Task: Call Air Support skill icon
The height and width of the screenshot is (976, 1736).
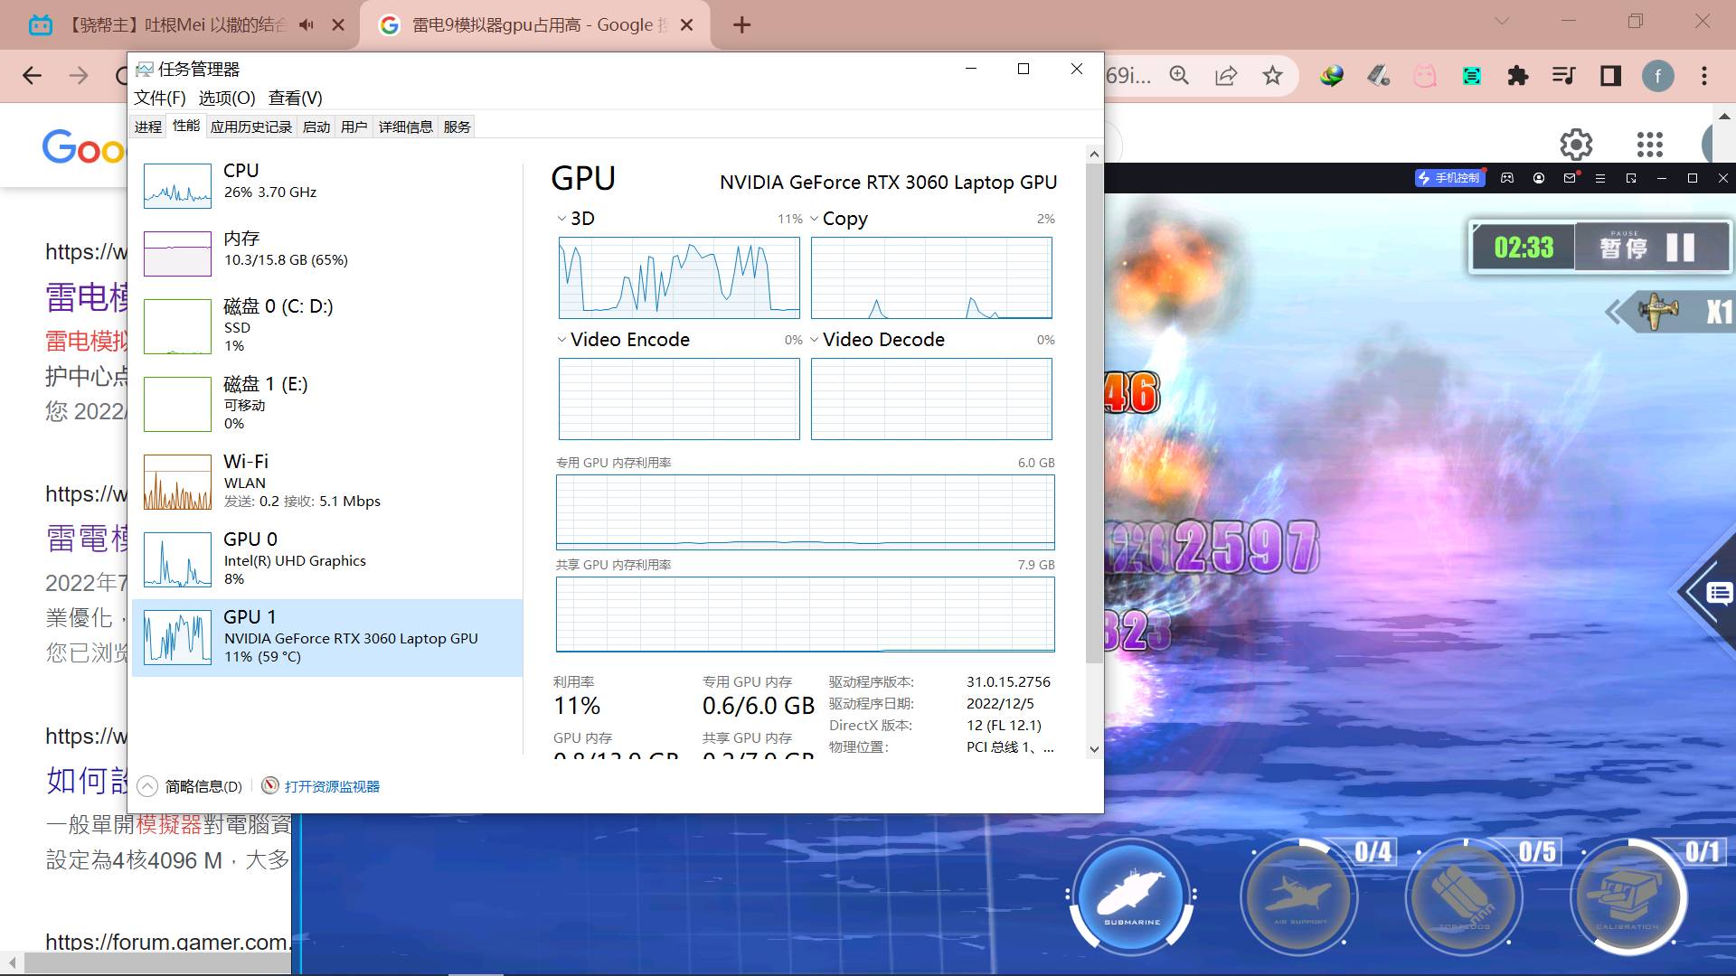Action: pyautogui.click(x=1299, y=897)
